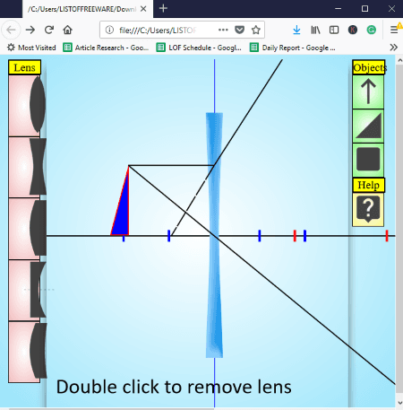
Task: Show more bookmarks chevron
Action: [x=394, y=48]
